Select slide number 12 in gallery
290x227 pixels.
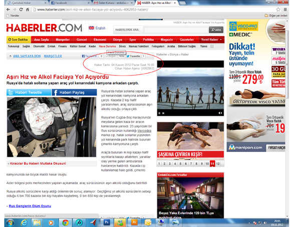(x=218, y=163)
